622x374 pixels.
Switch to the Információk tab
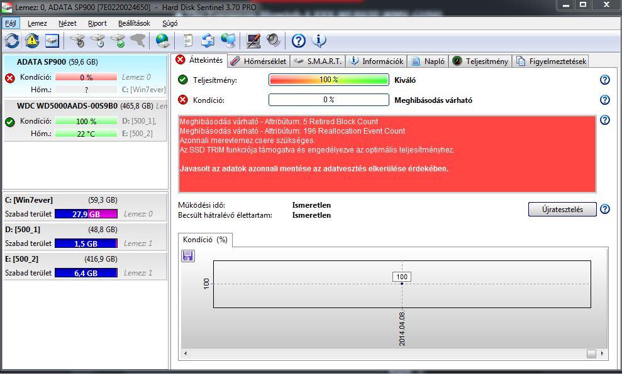coord(377,61)
